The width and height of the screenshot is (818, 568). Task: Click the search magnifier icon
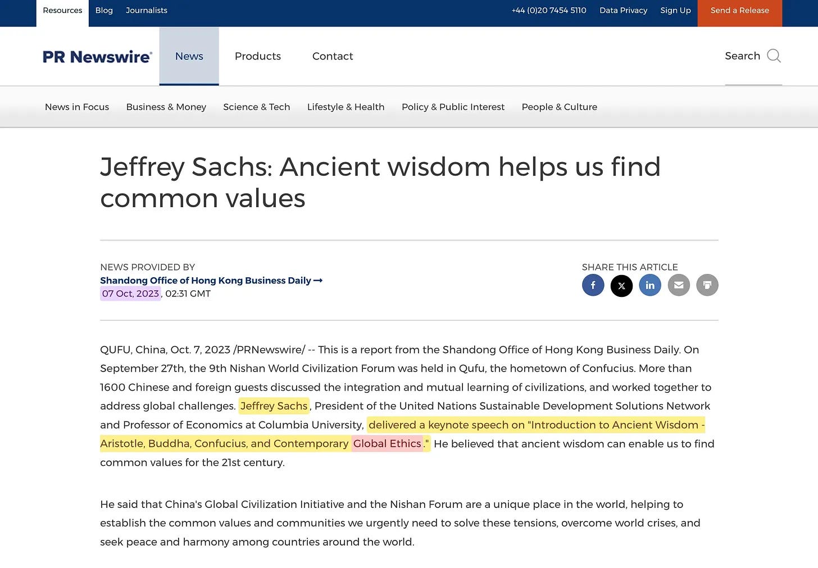(x=774, y=56)
